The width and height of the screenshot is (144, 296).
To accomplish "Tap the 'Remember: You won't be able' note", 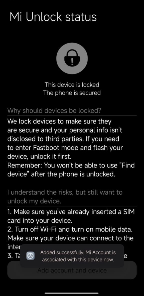I will click(x=71, y=170).
